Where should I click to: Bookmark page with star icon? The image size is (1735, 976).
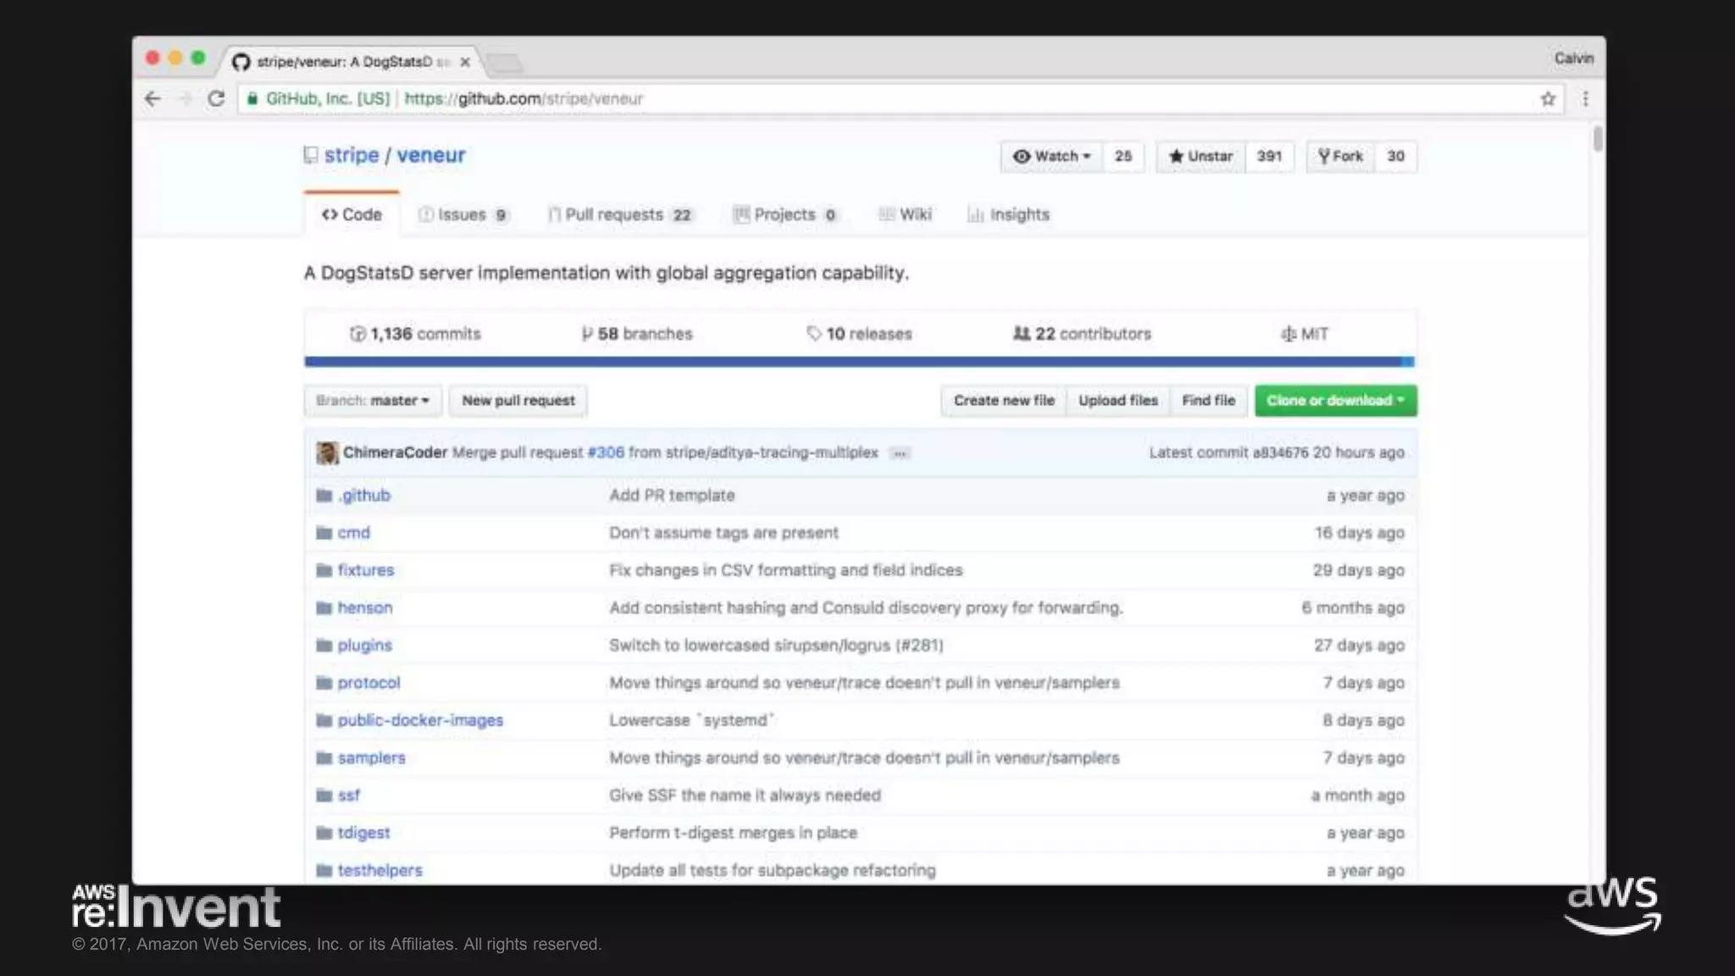click(x=1548, y=99)
